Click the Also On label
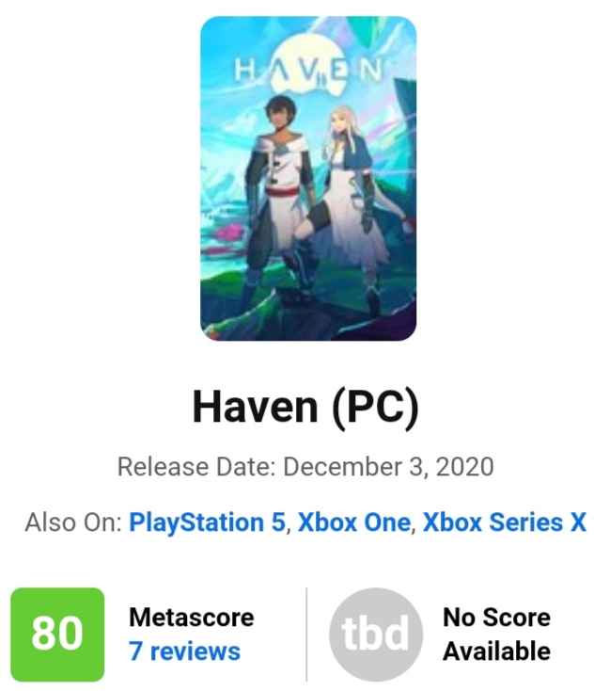Image resolution: width=594 pixels, height=691 pixels. [x=73, y=522]
